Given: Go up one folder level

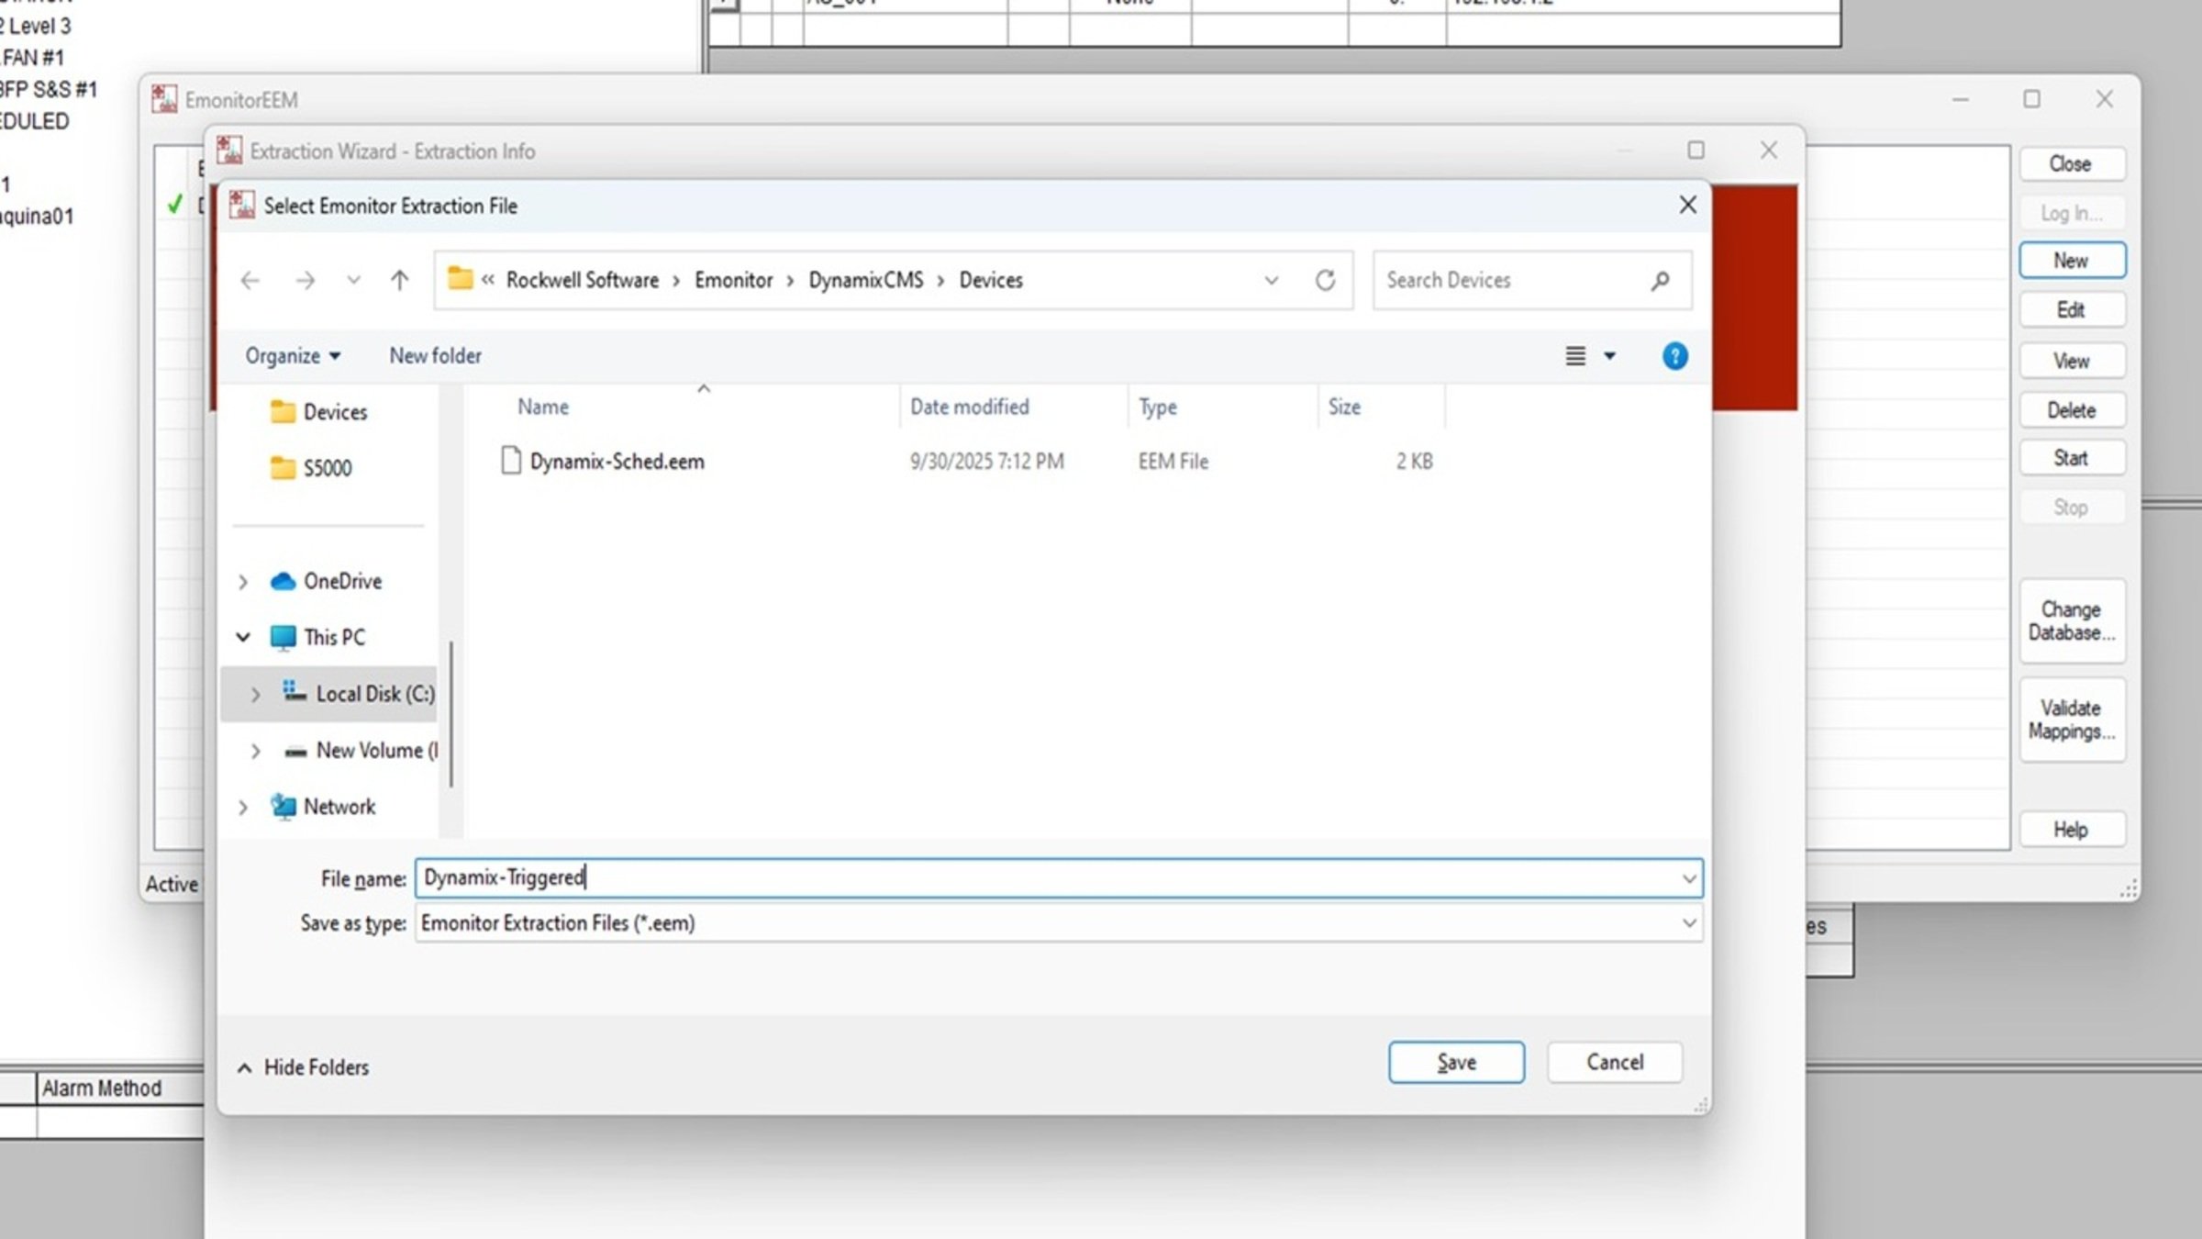Looking at the screenshot, I should tap(399, 280).
